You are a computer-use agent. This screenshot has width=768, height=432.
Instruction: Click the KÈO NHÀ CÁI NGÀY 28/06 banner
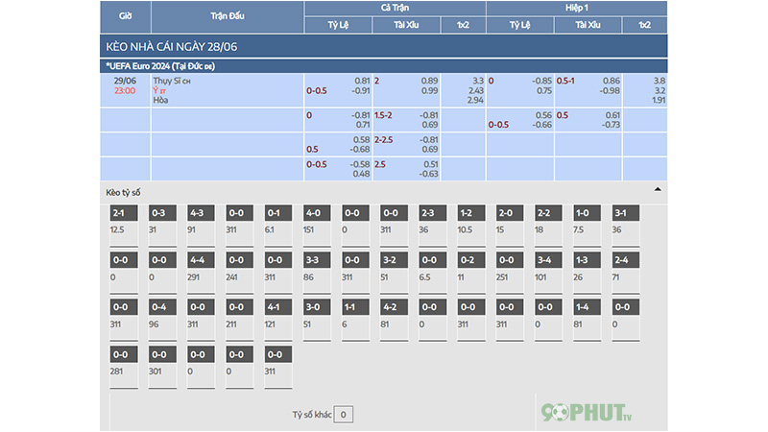[383, 46]
